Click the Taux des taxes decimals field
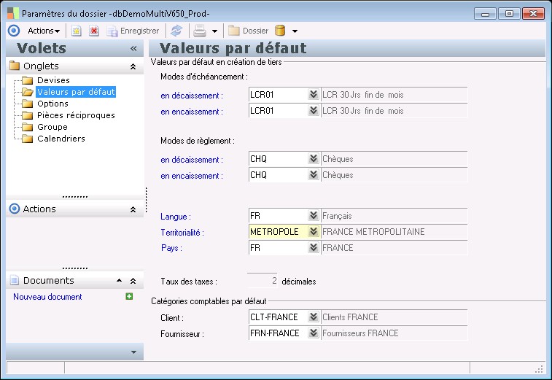552x380 pixels. point(263,281)
